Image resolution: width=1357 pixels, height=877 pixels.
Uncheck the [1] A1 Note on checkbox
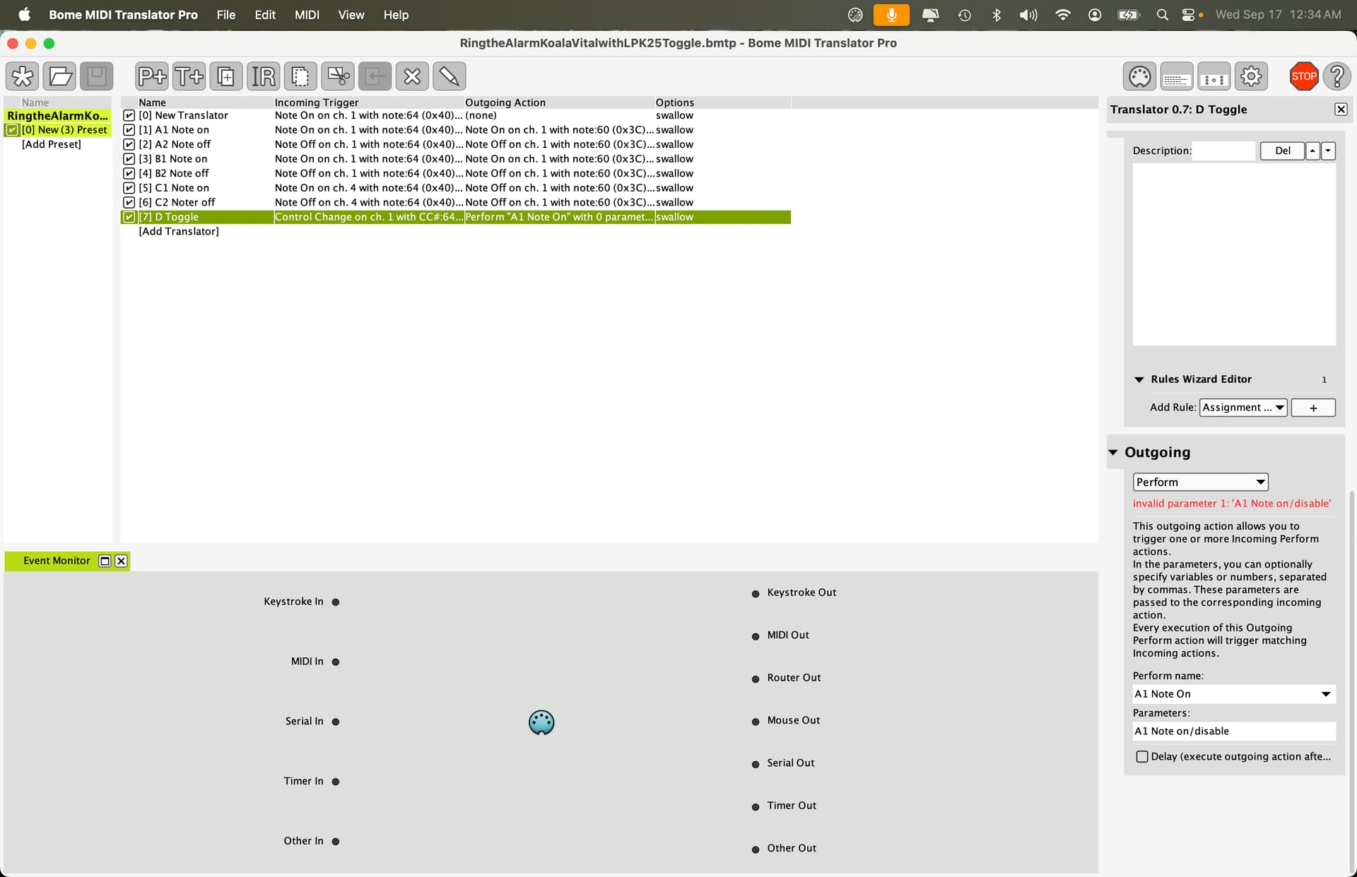pos(129,130)
